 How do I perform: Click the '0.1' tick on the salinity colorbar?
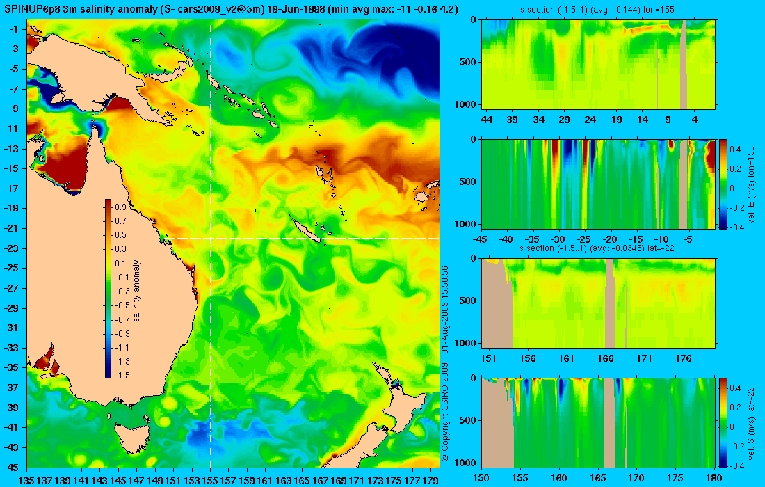pyautogui.click(x=120, y=263)
